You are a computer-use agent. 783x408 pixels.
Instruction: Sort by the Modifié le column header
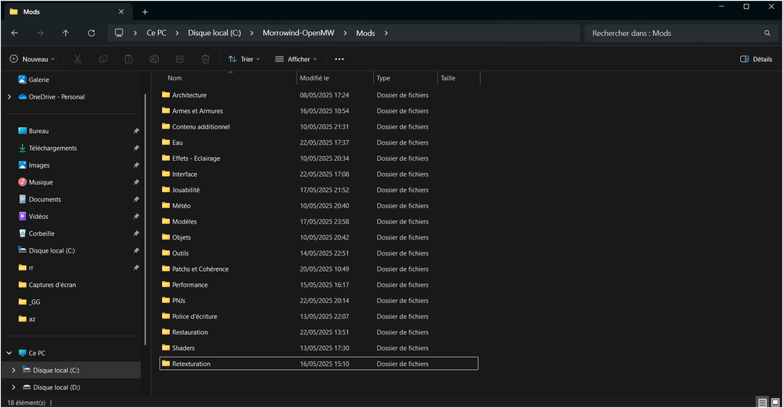335,78
